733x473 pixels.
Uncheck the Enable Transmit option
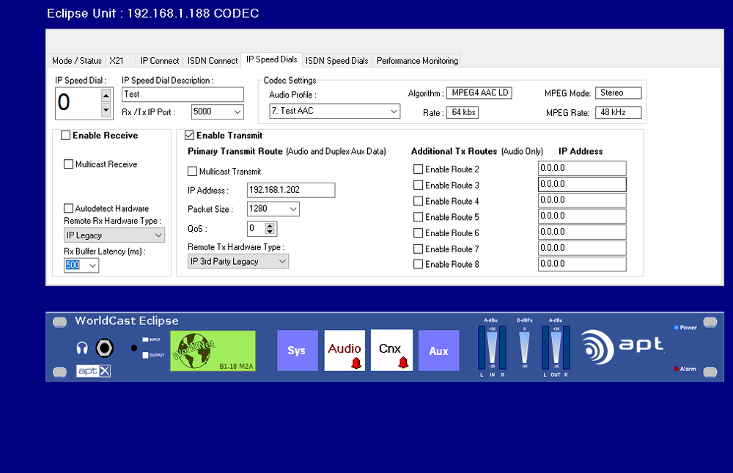(189, 135)
